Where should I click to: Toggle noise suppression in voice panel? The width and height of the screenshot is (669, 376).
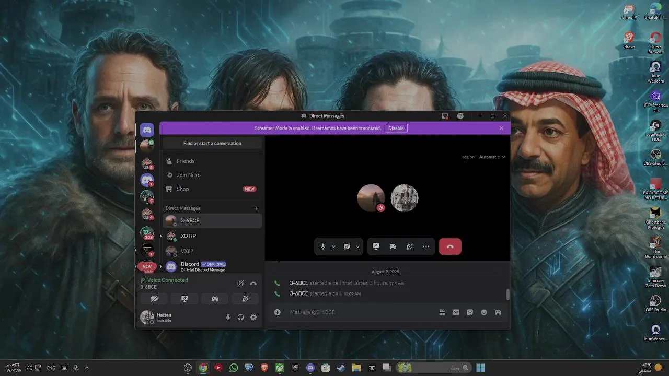pos(240,283)
